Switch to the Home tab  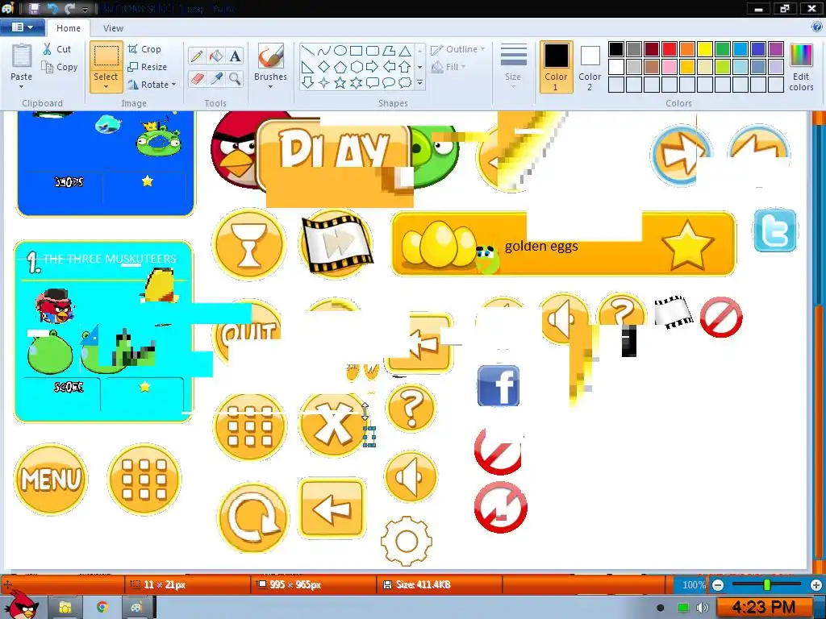(x=69, y=28)
